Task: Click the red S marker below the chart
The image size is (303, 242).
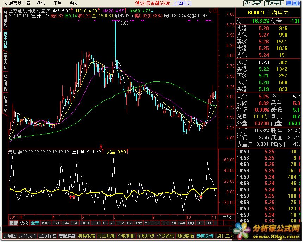Action: pos(101,147)
